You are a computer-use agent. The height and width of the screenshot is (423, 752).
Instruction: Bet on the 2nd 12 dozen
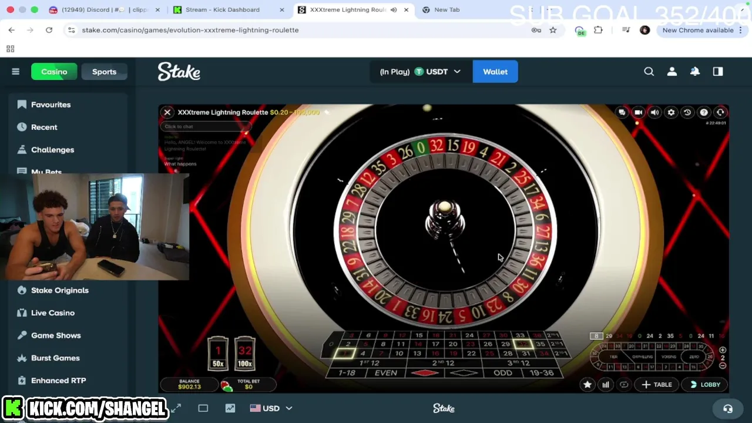click(x=444, y=363)
